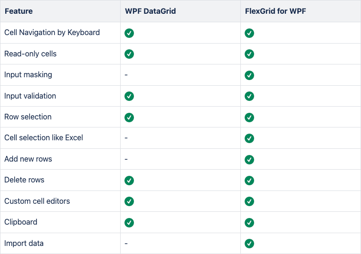The width and height of the screenshot is (361, 254).
Task: Click the WPF DataGrid column header
Action: 151,11
